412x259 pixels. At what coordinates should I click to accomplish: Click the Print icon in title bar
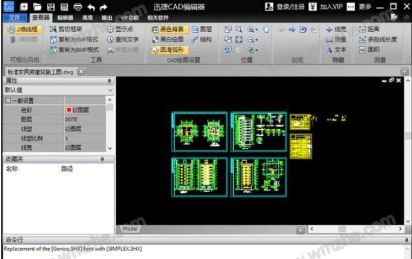(78, 7)
